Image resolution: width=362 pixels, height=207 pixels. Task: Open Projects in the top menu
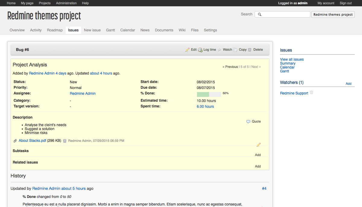[x=45, y=3]
